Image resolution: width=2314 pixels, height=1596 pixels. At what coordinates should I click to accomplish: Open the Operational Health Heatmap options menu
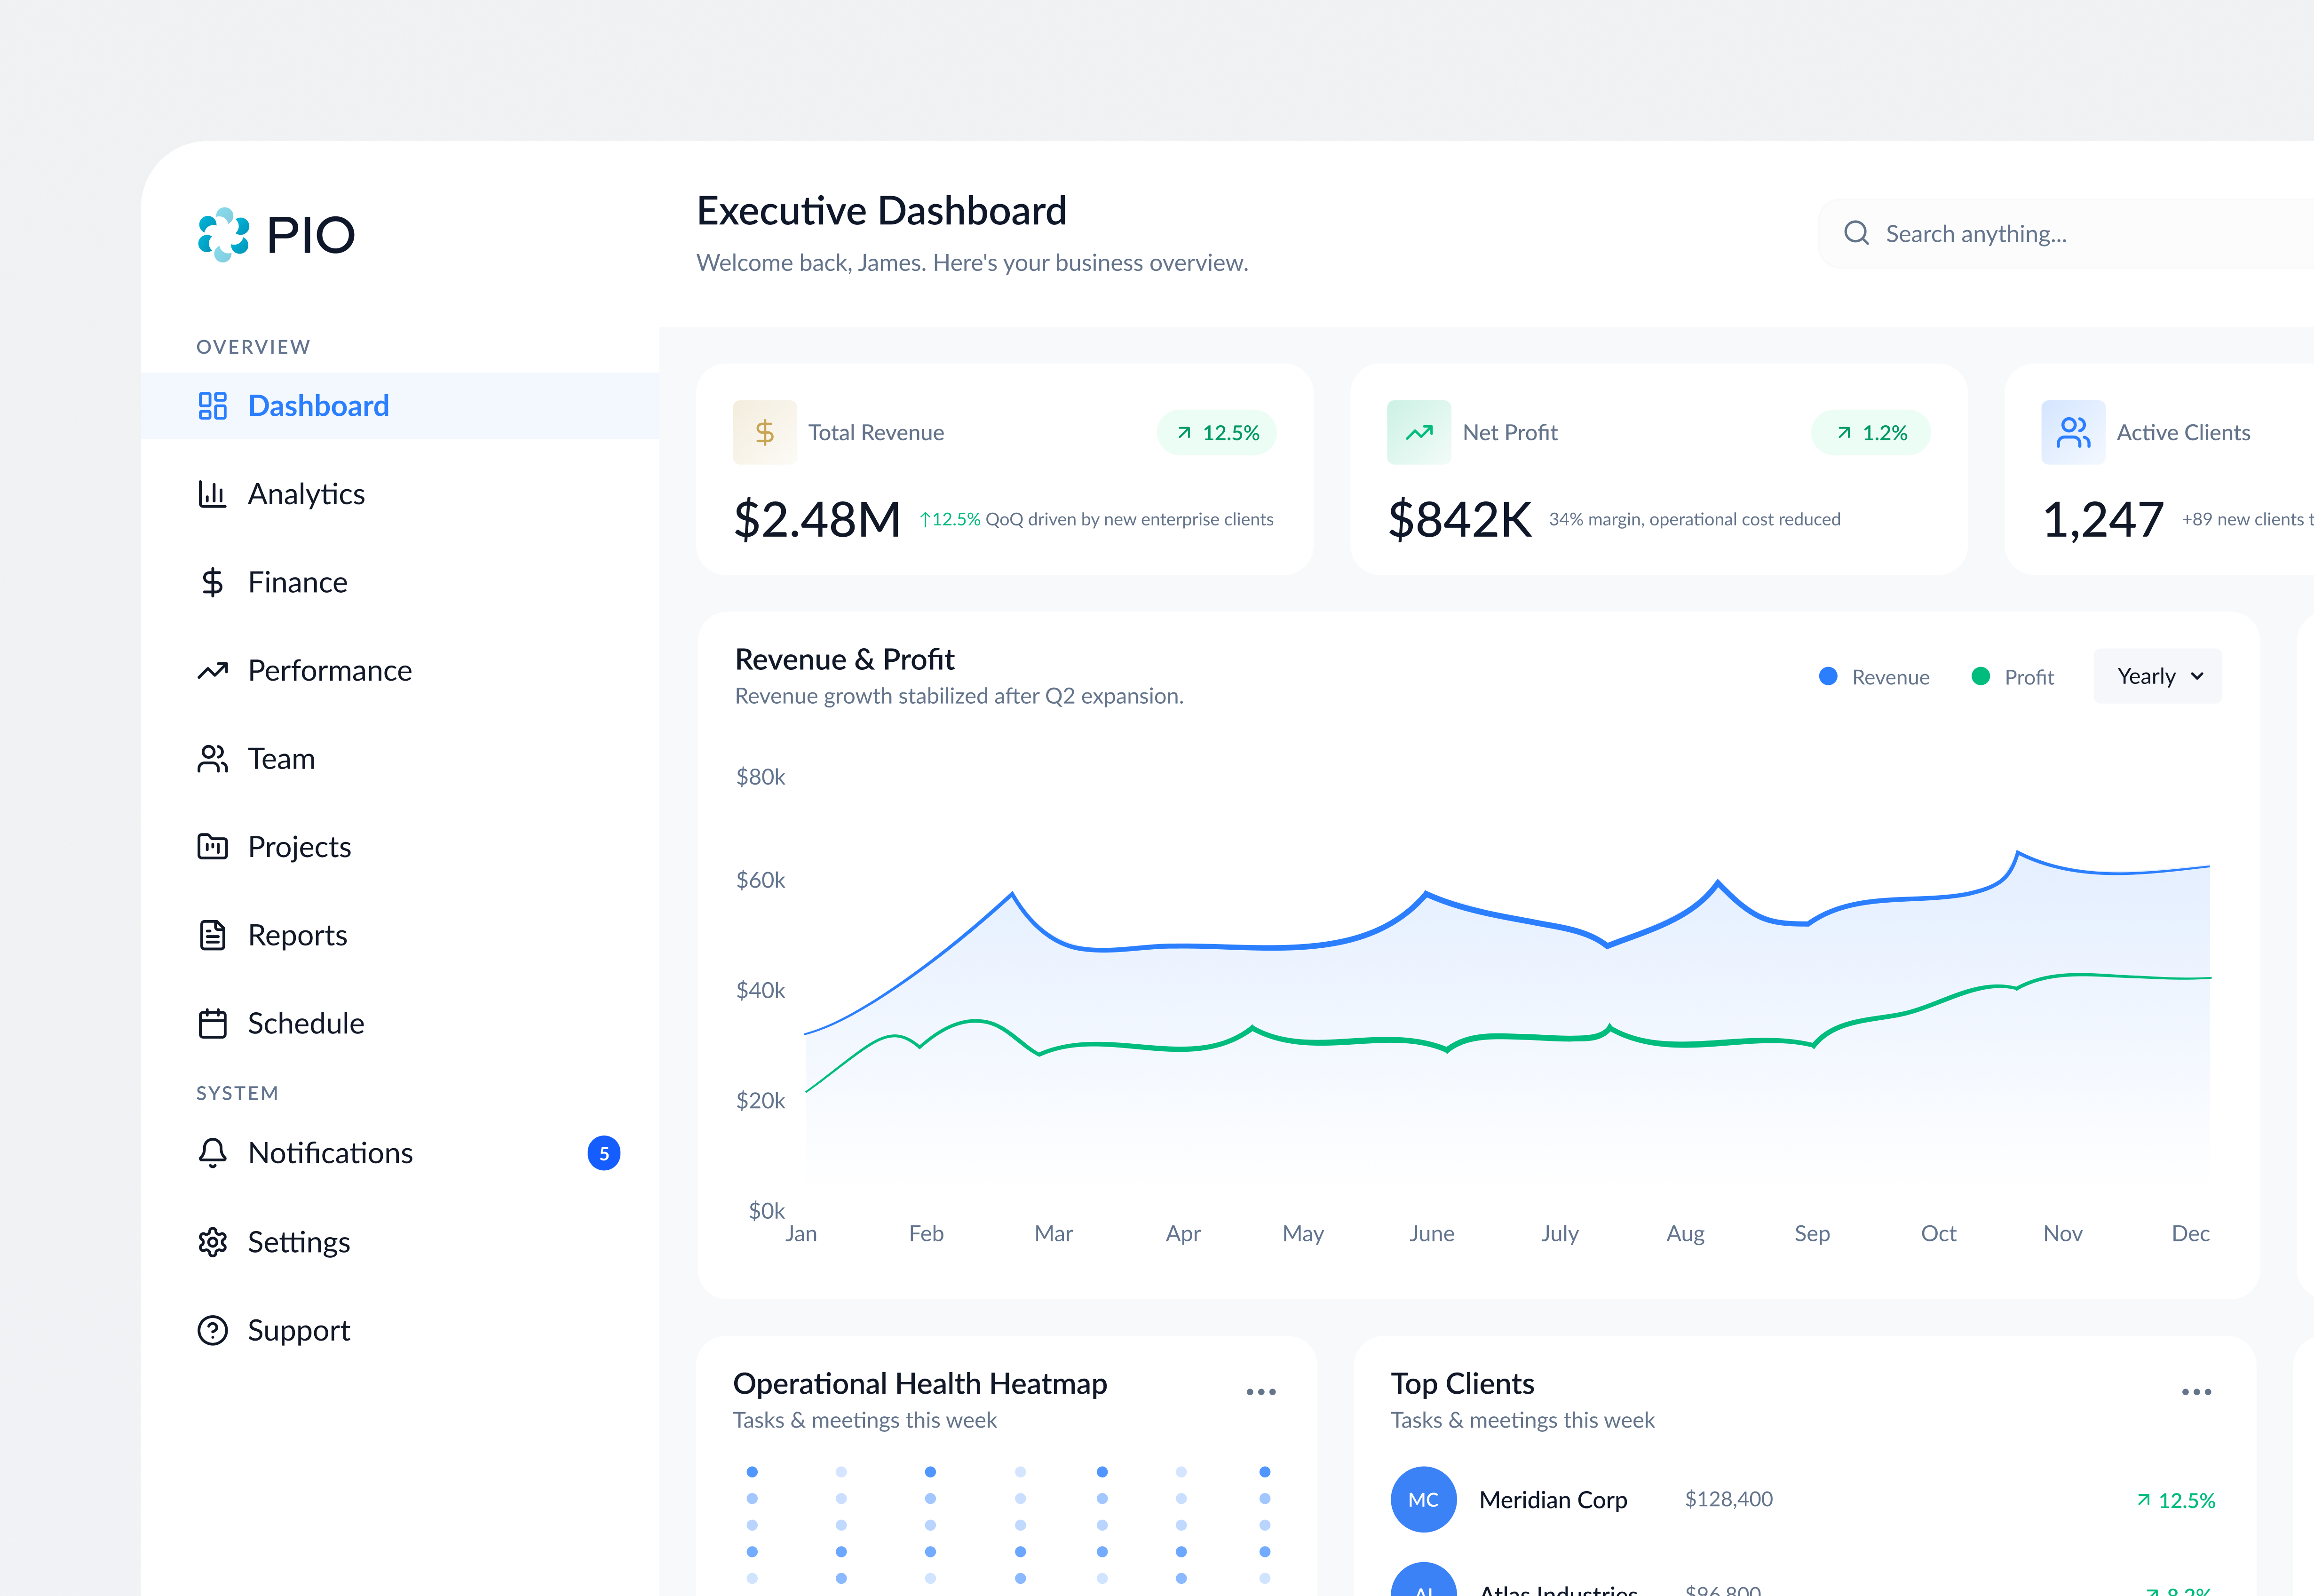click(1261, 1391)
